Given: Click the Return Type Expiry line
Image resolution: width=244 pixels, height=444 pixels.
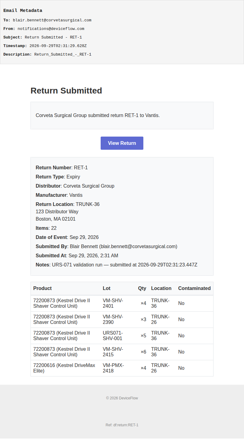Looking at the screenshot, I should (58, 177).
